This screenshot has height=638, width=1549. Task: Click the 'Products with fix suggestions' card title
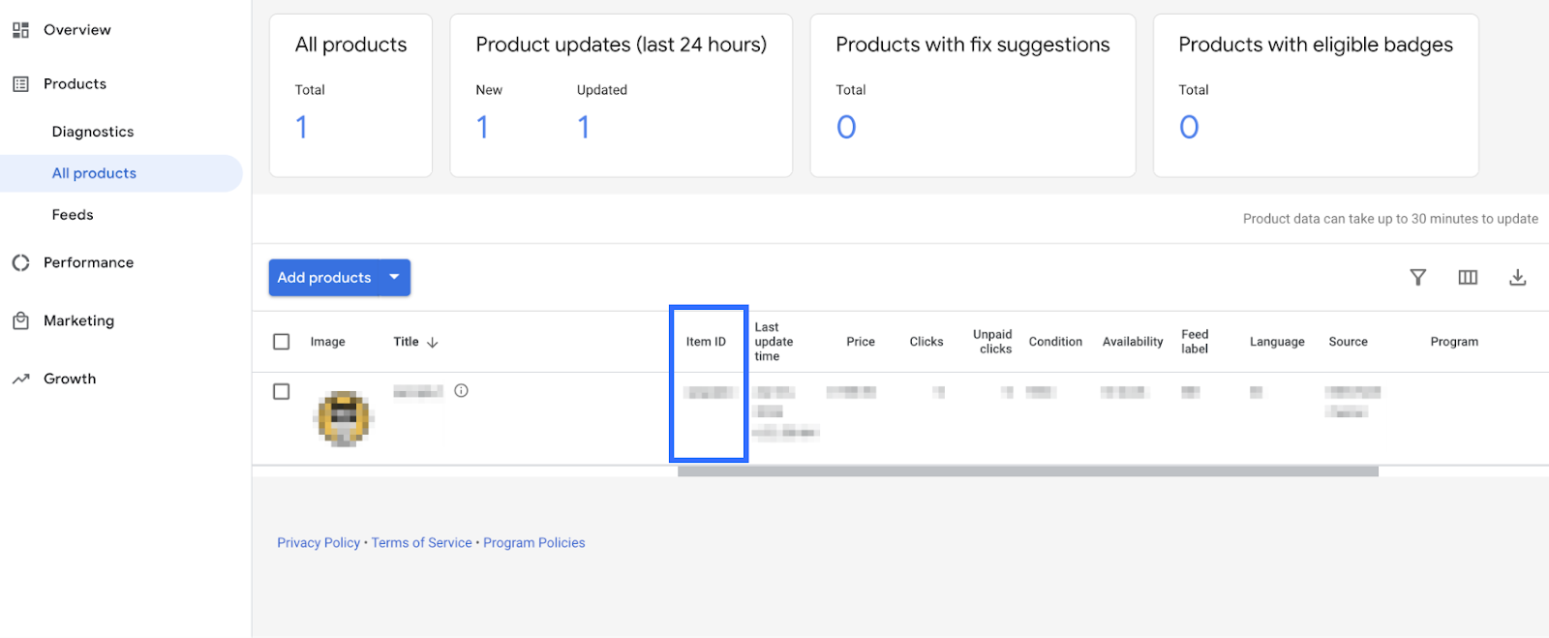click(973, 45)
